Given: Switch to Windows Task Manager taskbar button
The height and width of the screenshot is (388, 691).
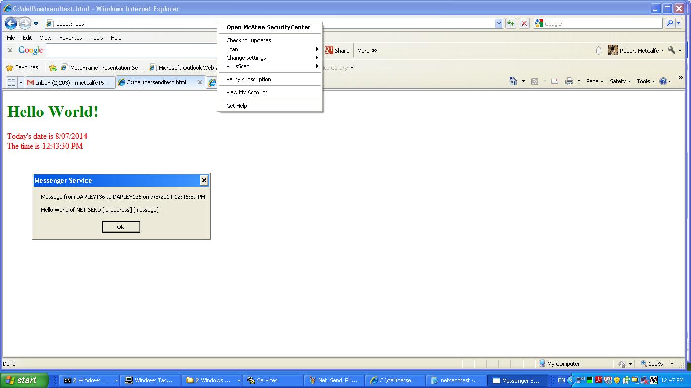Looking at the screenshot, I should click(150, 380).
